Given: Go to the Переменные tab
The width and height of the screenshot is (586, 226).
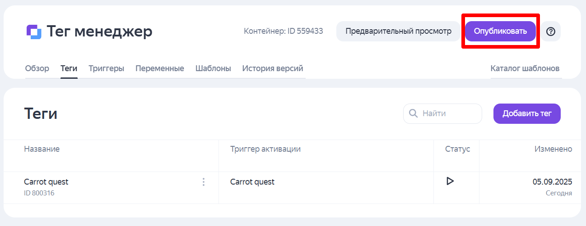Looking at the screenshot, I should coord(160,68).
